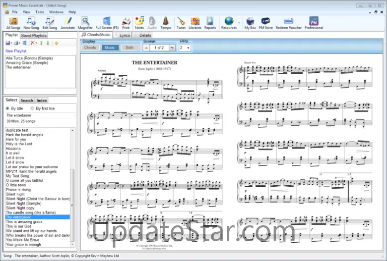
Task: Click the blue playlist display icon
Action: [25, 43]
